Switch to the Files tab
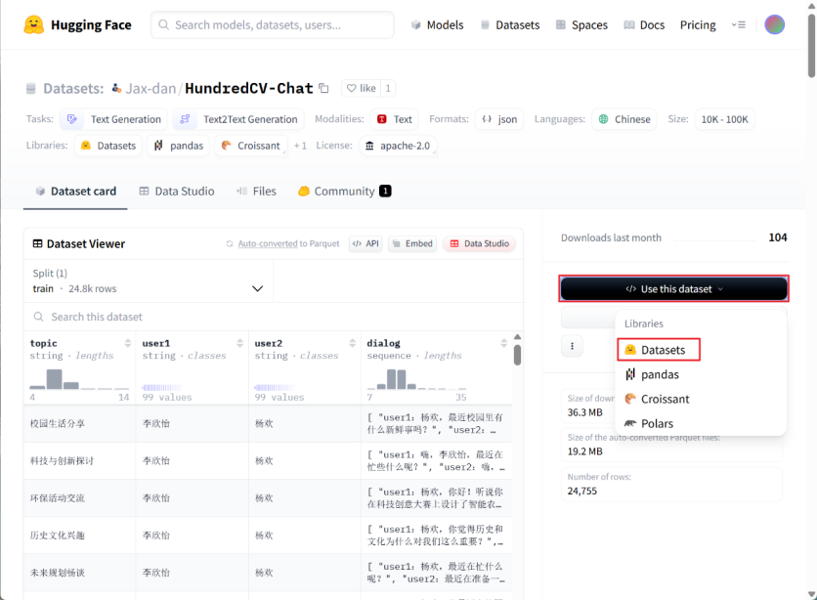This screenshot has width=817, height=600. click(x=256, y=192)
